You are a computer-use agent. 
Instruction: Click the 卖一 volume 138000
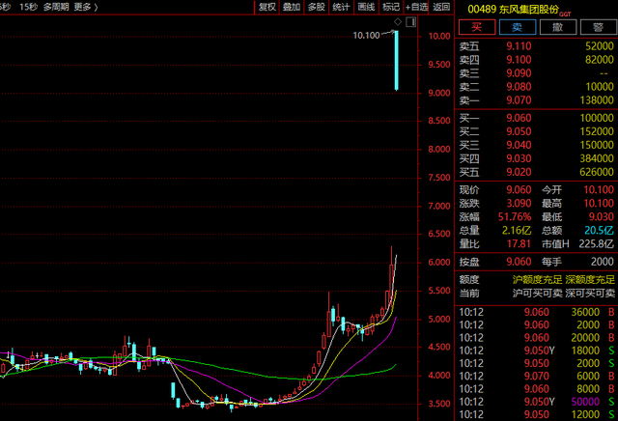[x=597, y=100]
